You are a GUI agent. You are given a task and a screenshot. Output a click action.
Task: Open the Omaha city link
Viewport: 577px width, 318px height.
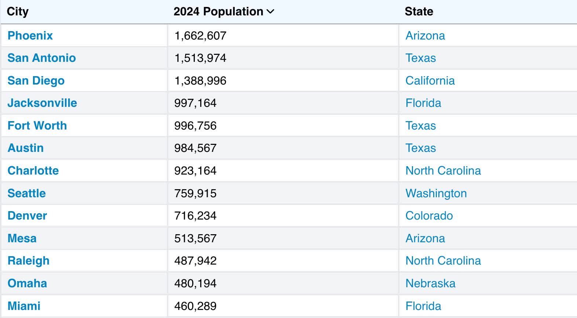pyautogui.click(x=27, y=283)
